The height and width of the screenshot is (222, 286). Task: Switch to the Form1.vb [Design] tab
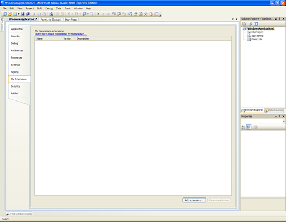pos(50,20)
